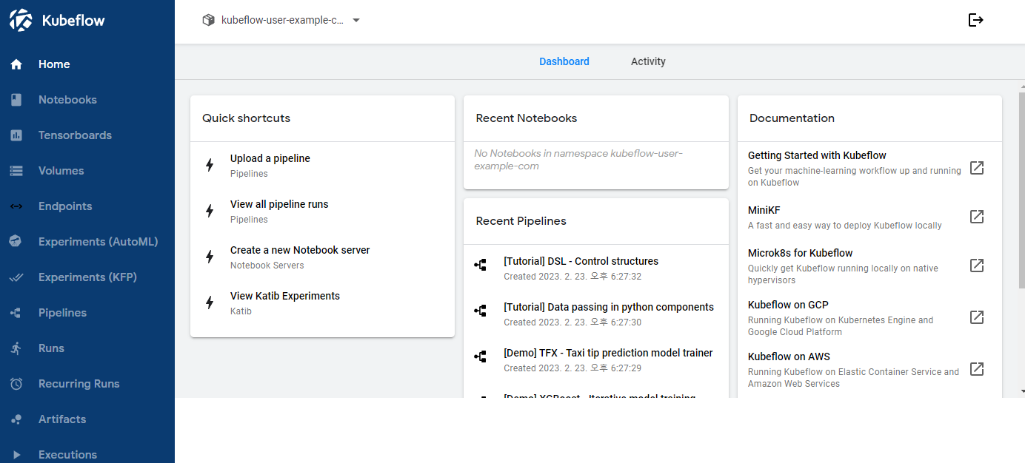Go to Pipelines in the sidebar
1025x463 pixels.
coord(62,313)
